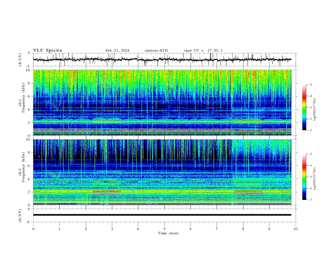Click the '-7' value on ch.2 color bar

310,199
